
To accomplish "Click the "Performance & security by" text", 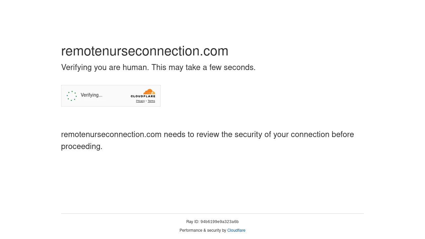I will point(203,230).
